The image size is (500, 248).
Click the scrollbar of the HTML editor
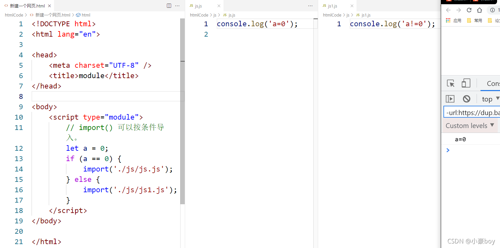pos(182,111)
